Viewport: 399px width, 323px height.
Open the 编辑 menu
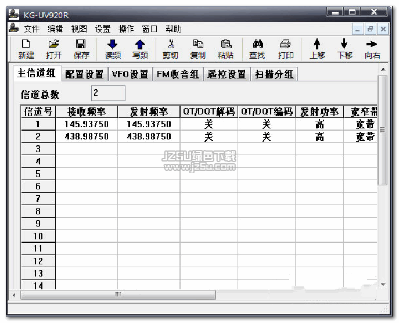[55, 29]
